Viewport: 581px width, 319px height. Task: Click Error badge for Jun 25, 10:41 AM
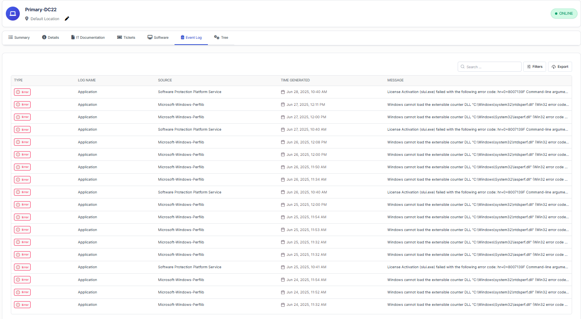pos(22,267)
